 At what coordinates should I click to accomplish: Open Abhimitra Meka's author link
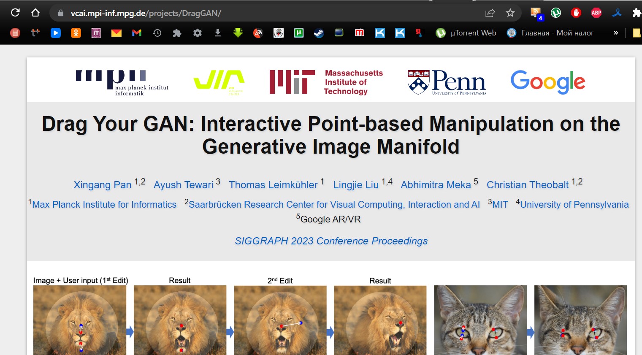coord(436,185)
